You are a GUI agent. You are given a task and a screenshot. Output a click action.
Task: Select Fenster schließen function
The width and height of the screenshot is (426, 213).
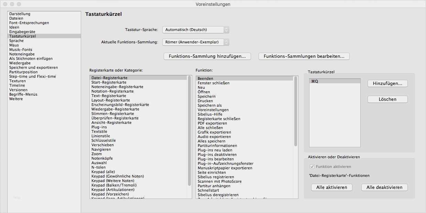tap(245, 83)
